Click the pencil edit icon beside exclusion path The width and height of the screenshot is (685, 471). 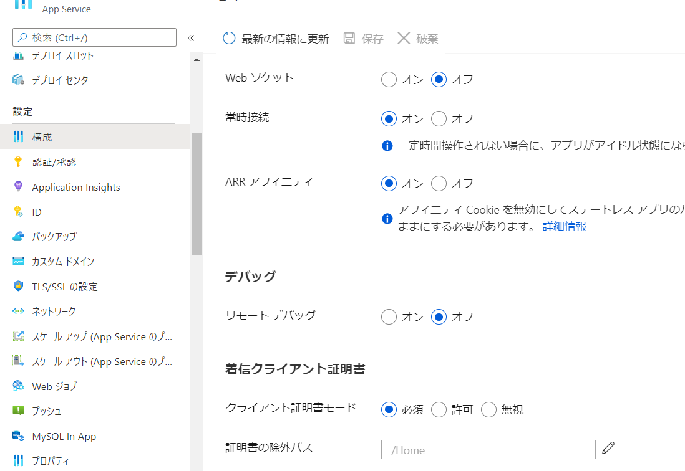(x=608, y=448)
